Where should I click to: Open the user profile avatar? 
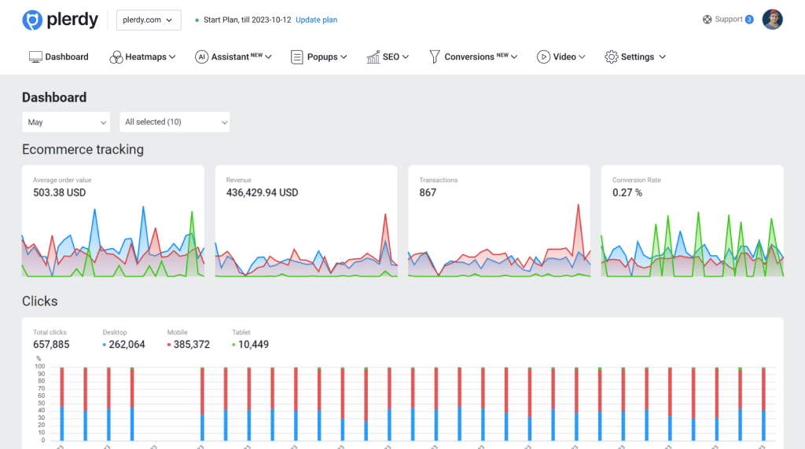click(x=772, y=20)
